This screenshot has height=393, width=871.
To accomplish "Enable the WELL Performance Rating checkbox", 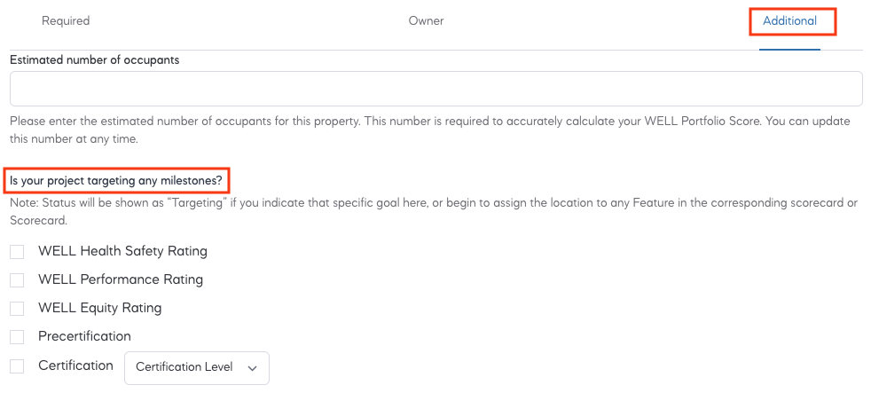I will [x=17, y=280].
